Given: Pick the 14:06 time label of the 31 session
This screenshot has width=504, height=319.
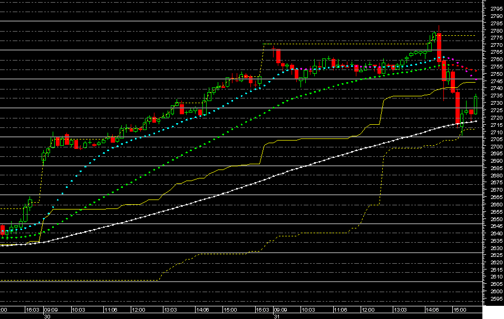Looking at the screenshot, I should 432,310.
